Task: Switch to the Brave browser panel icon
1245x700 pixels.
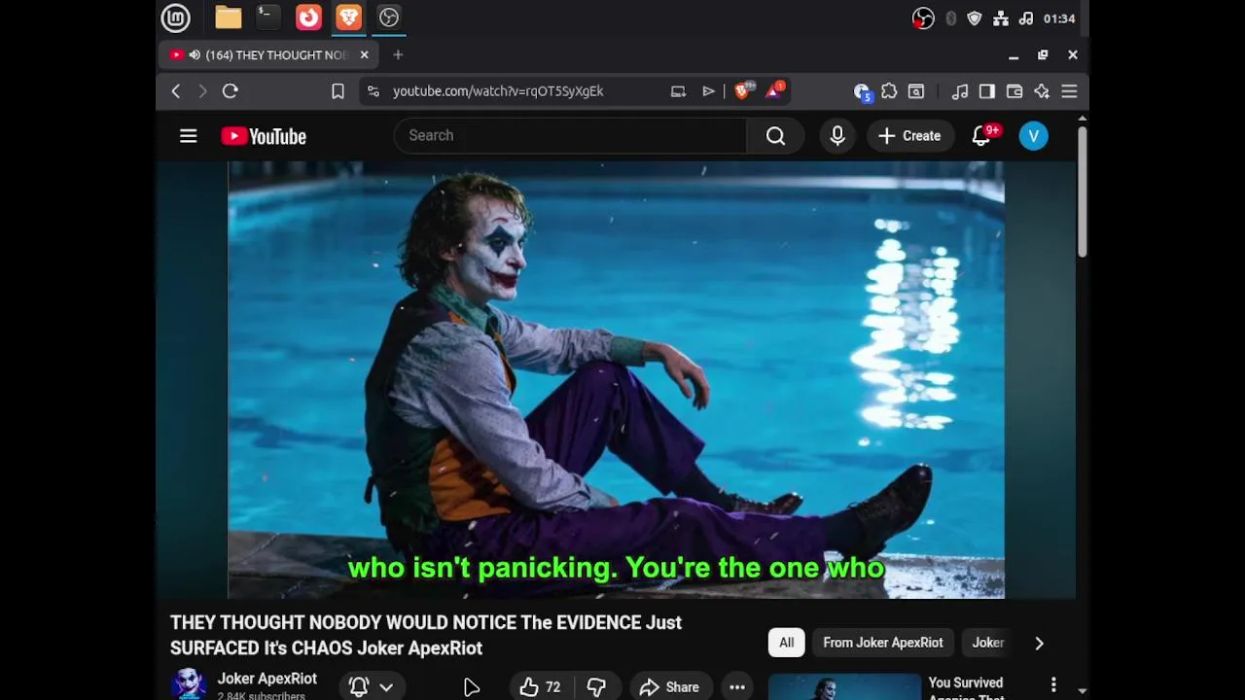Action: click(348, 17)
